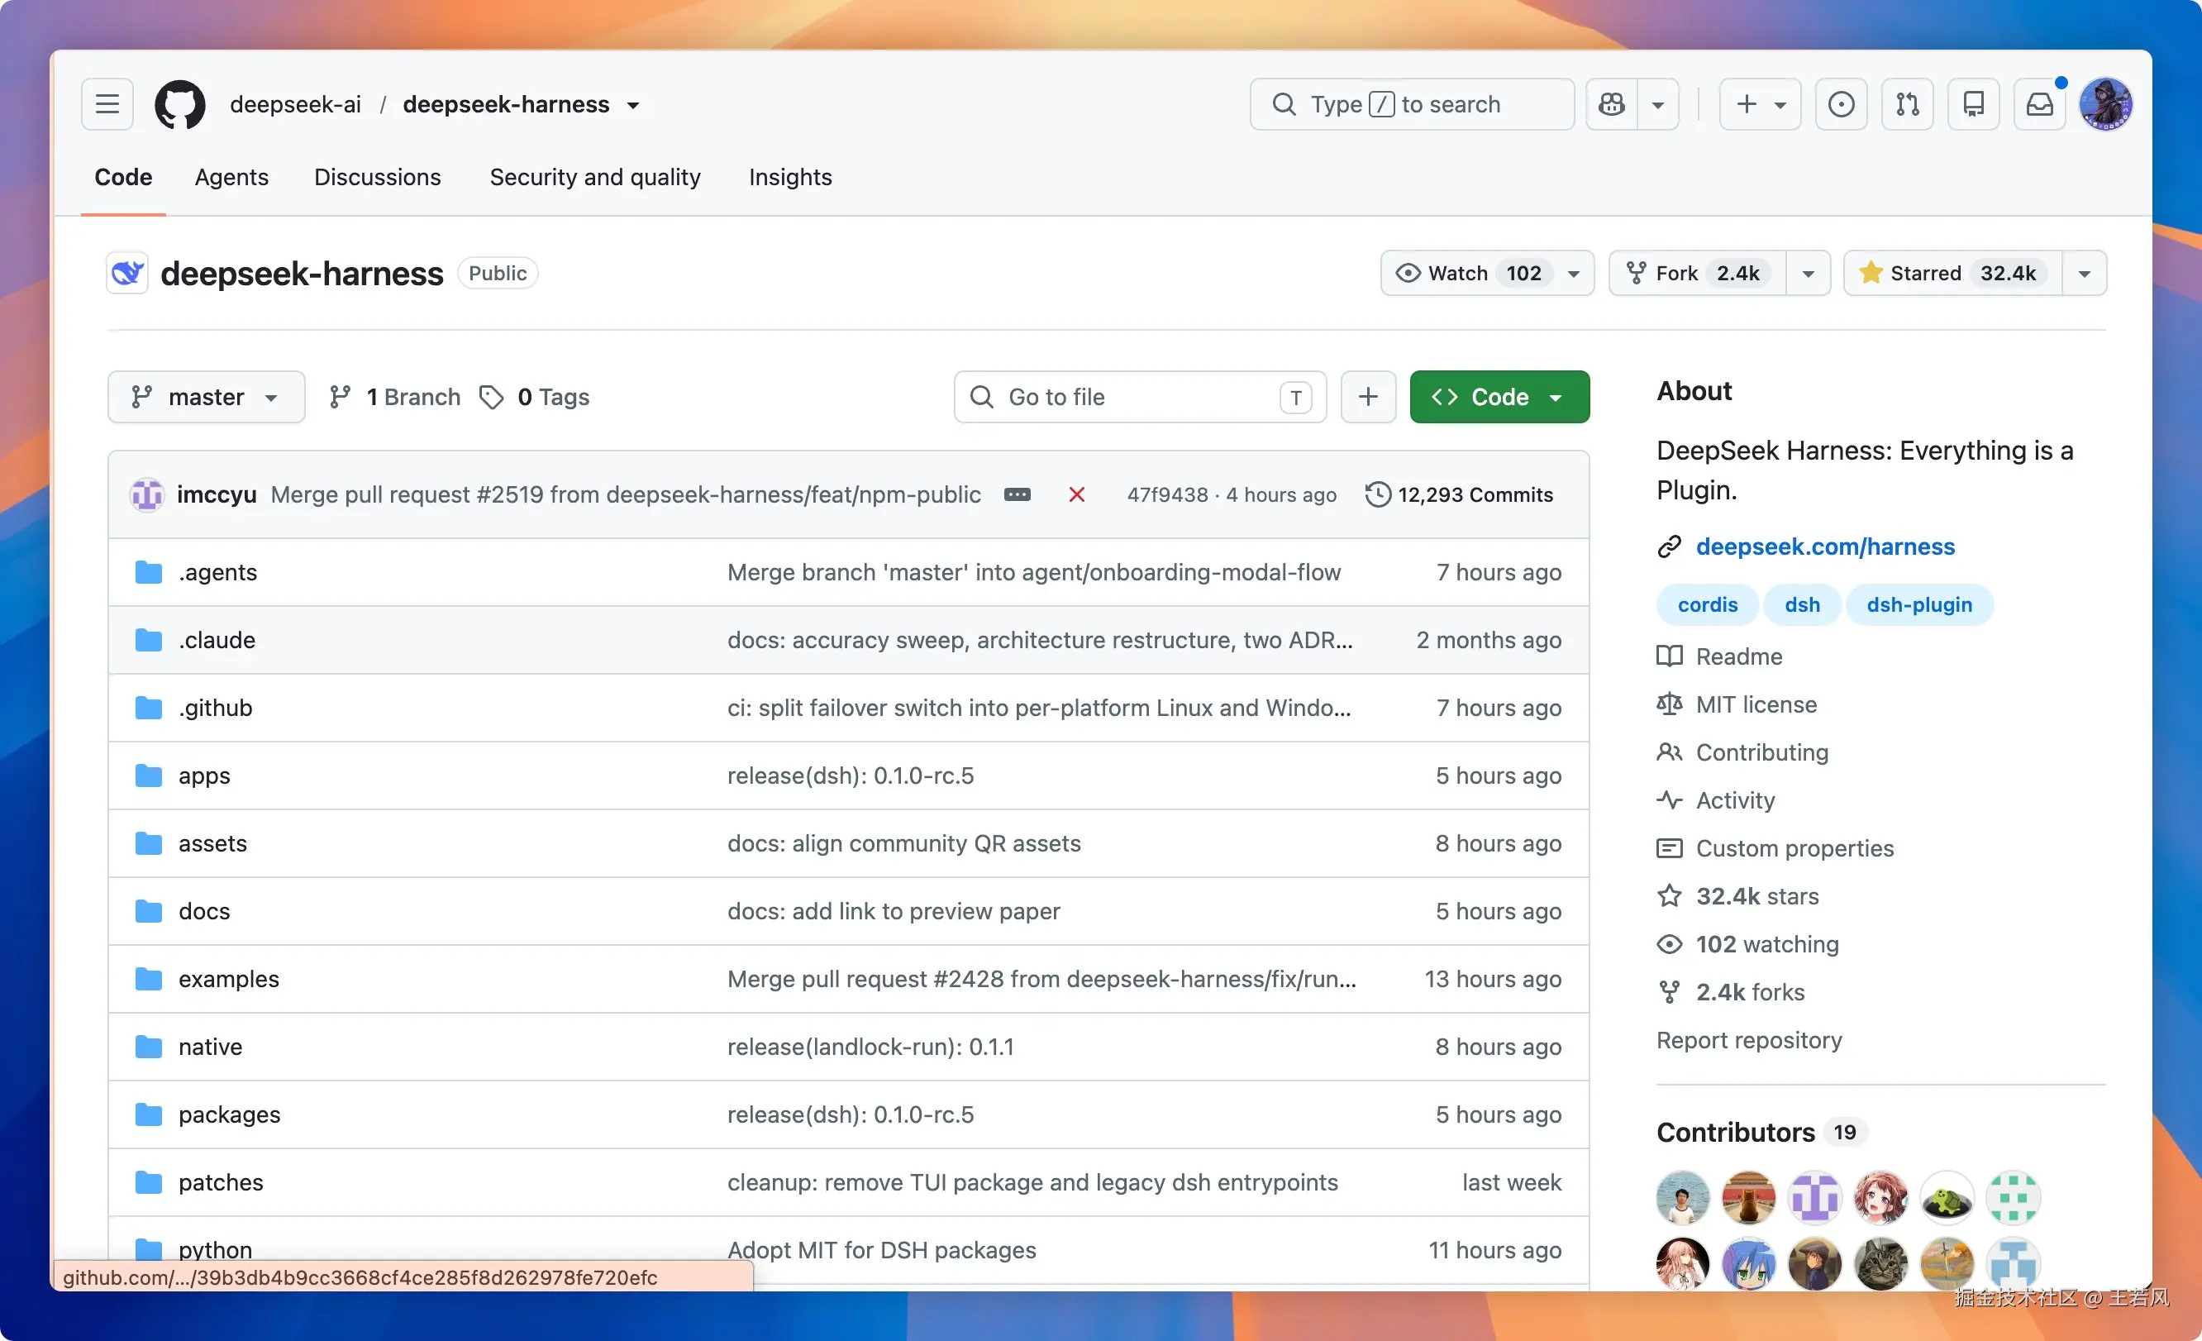Screen dimensions: 2202x1341
Task: Open the examples folder
Action: point(229,979)
